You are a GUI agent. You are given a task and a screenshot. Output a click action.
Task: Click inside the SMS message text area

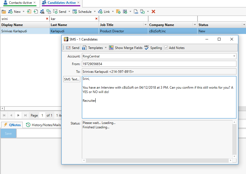click(x=159, y=97)
